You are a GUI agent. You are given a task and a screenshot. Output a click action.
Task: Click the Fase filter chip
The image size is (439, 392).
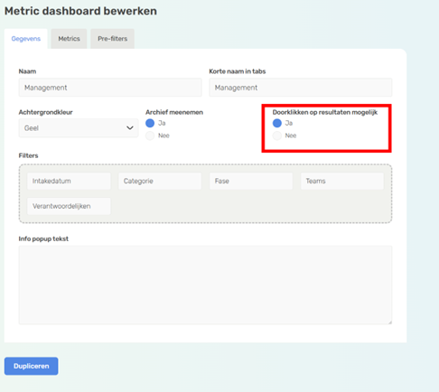[251, 181]
